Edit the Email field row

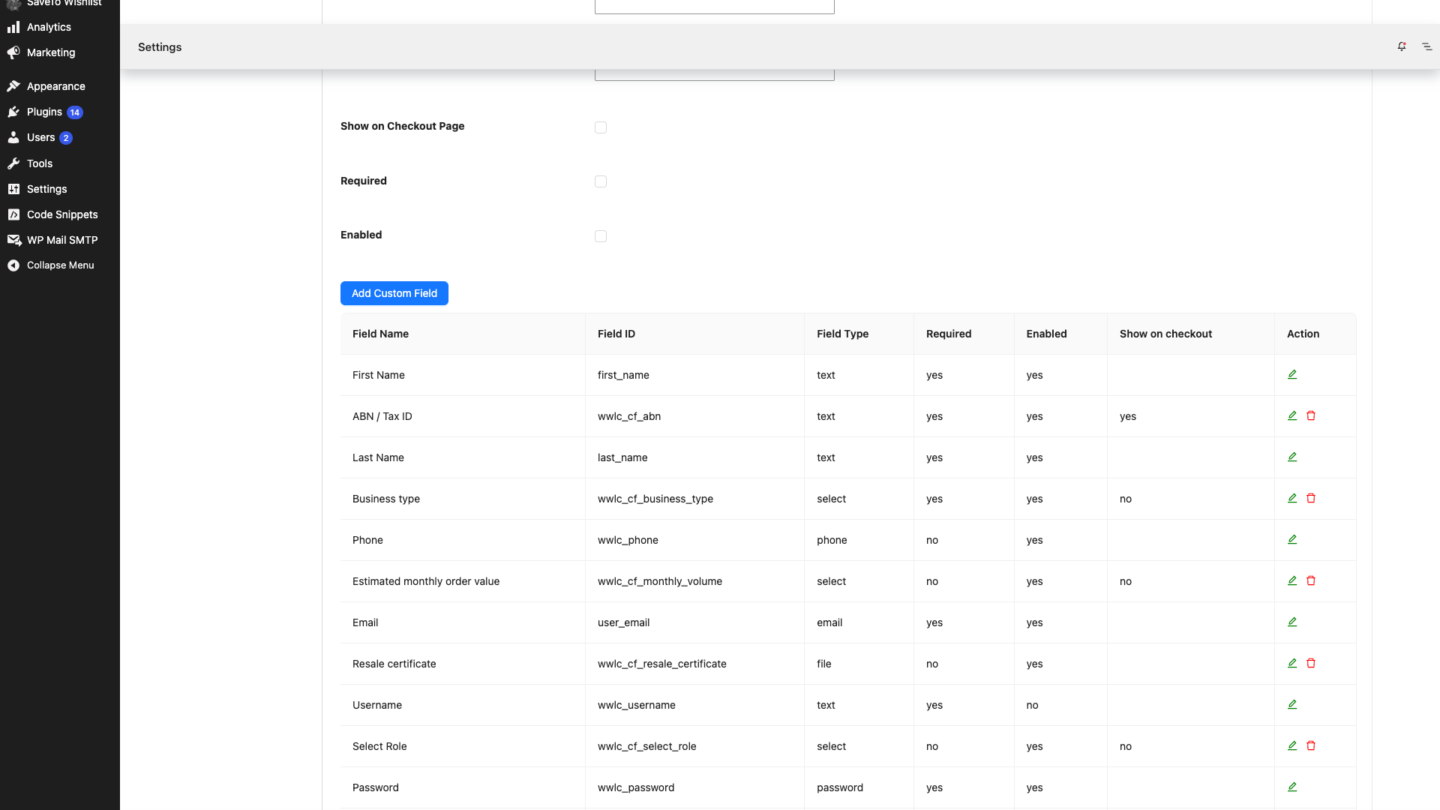[1292, 622]
